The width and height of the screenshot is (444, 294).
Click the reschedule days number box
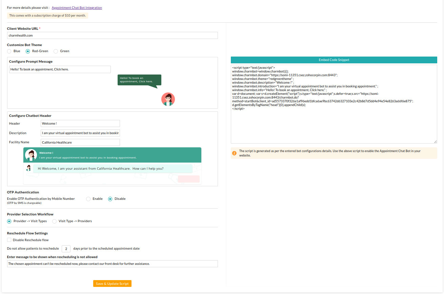(66, 248)
